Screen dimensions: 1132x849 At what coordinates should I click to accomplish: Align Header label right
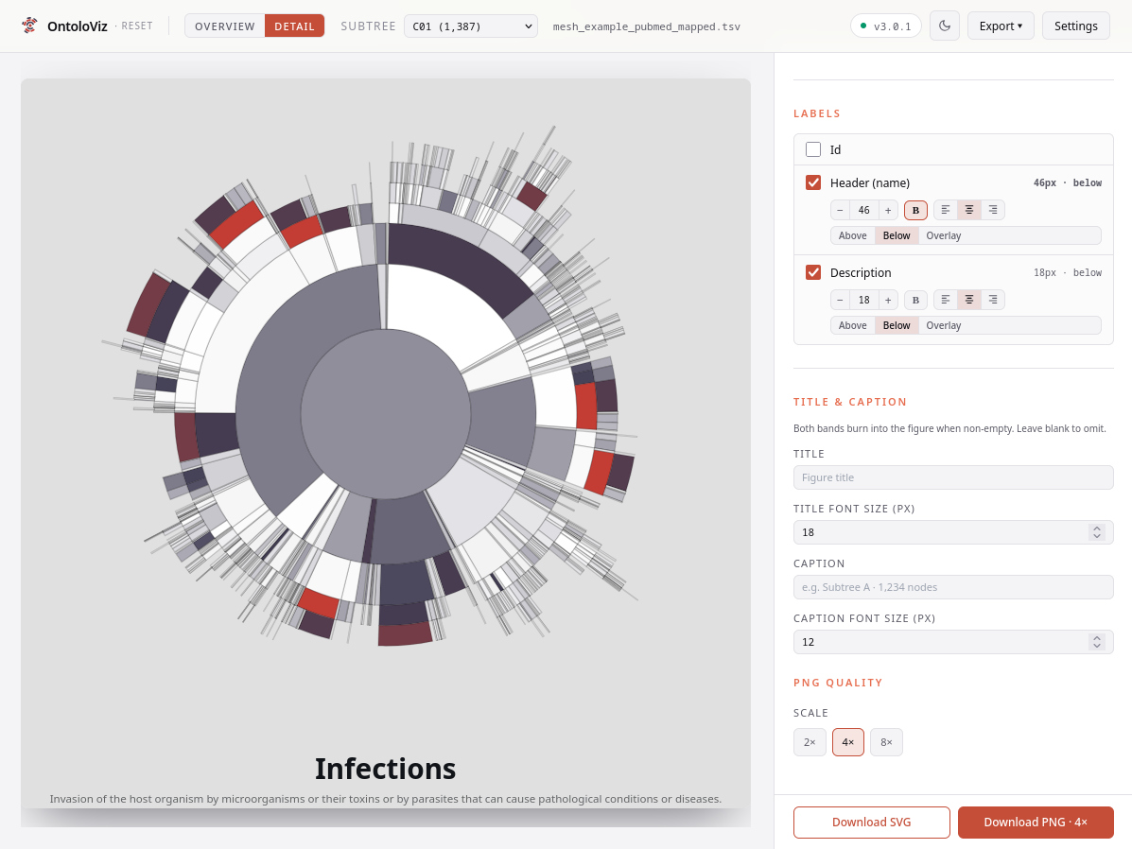pyautogui.click(x=993, y=210)
